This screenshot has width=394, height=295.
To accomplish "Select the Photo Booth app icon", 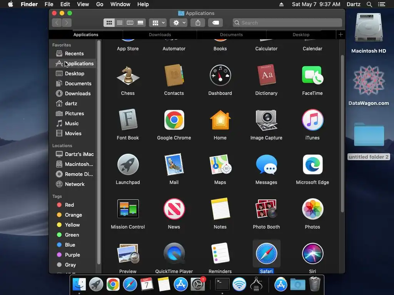I will 266,209.
